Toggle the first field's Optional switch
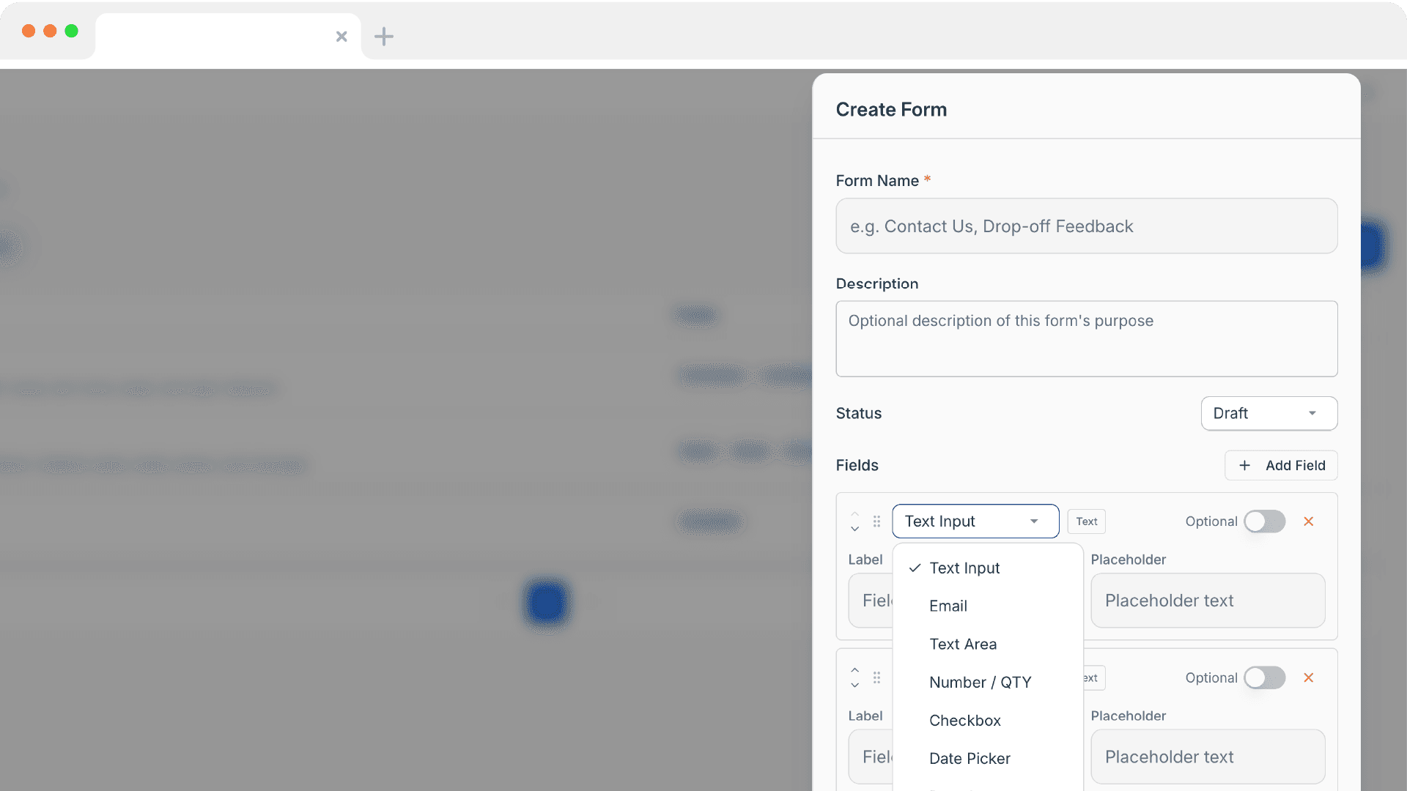The width and height of the screenshot is (1407, 791). (x=1264, y=521)
